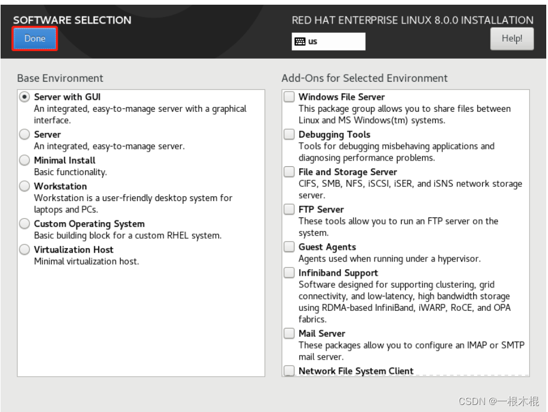Click the Minimal Install label text
The width and height of the screenshot is (548, 412).
(65, 160)
